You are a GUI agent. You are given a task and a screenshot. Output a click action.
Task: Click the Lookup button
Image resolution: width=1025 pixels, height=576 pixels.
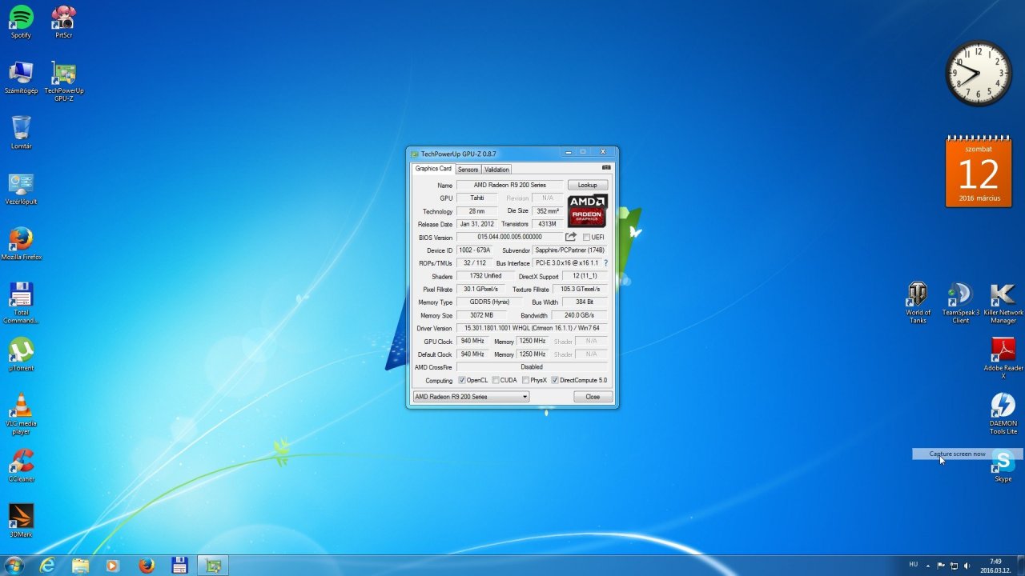[x=588, y=185]
